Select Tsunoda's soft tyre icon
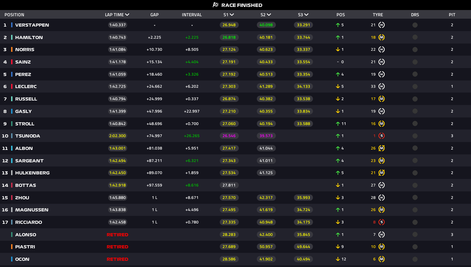This screenshot has height=267, width=471. click(x=382, y=136)
